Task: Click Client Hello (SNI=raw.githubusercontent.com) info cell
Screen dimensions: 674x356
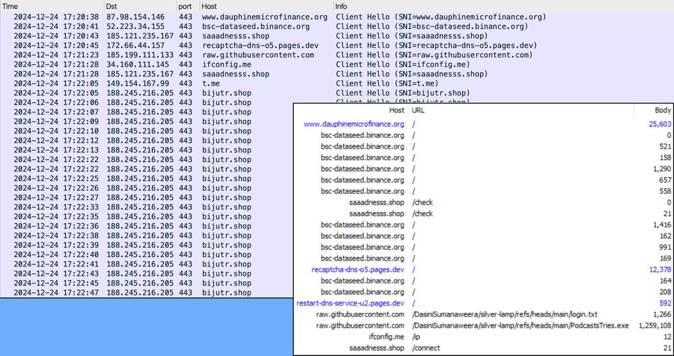Action: (434, 55)
